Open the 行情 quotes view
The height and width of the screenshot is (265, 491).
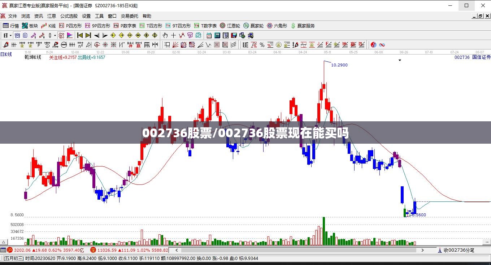[x=11, y=26]
